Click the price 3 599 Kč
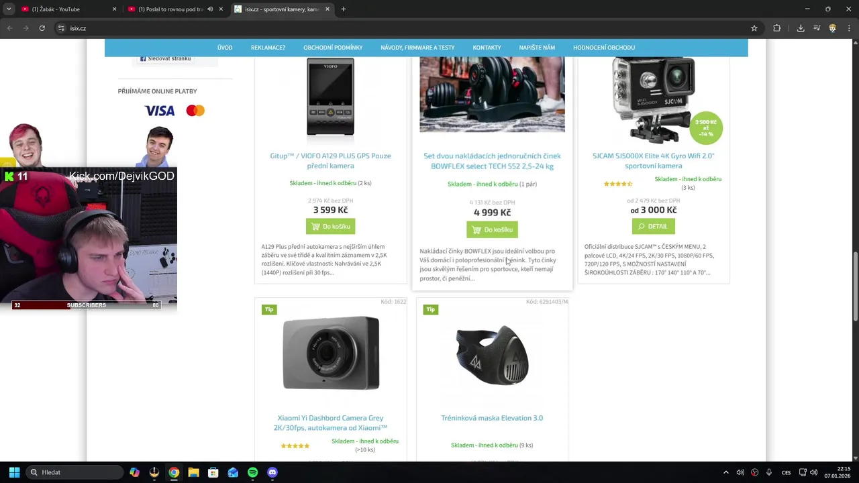 pyautogui.click(x=330, y=210)
